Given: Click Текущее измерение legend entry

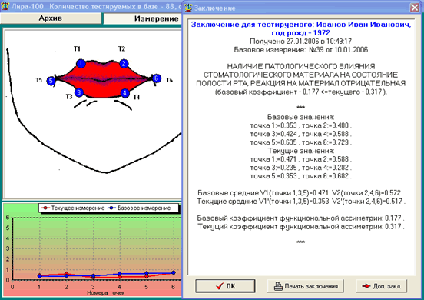Looking at the screenshot, I should [72, 208].
